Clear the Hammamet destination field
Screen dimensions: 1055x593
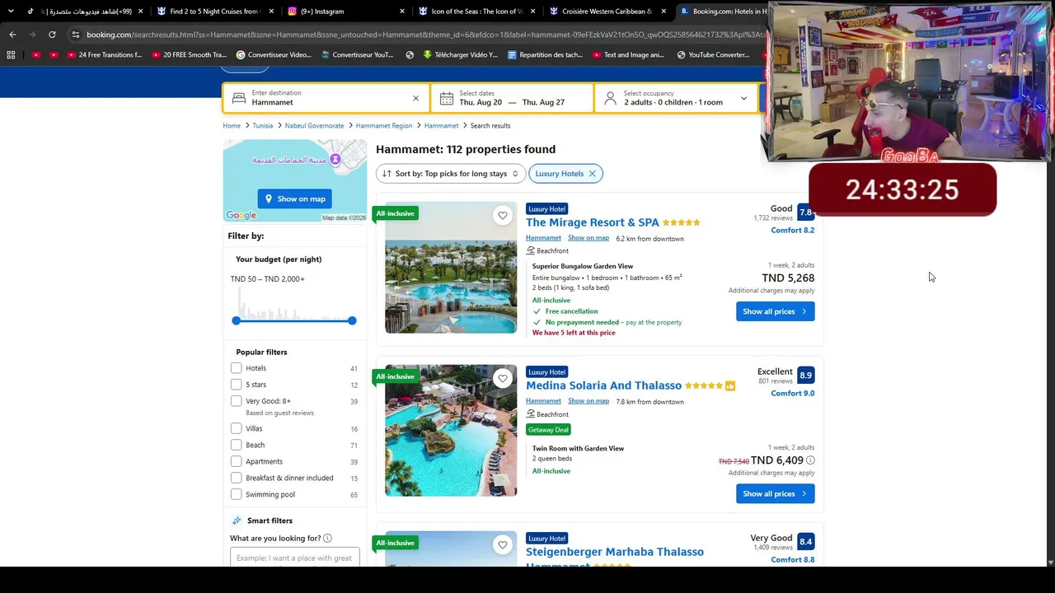415,98
